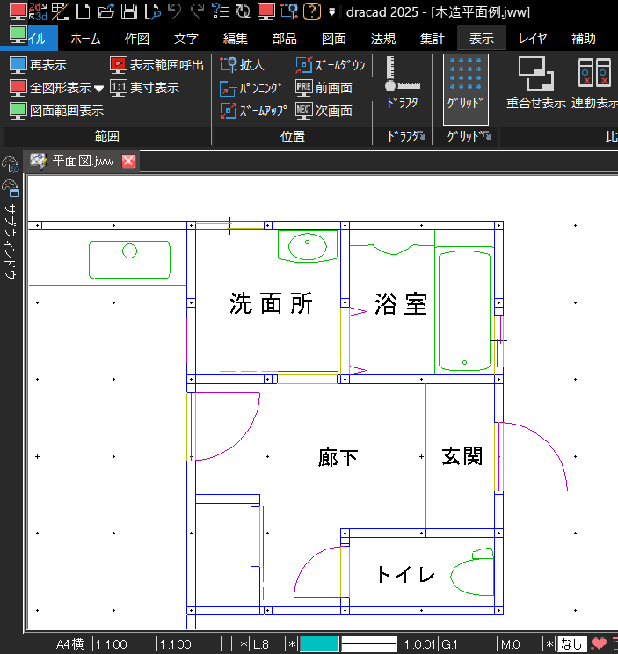Click upper palette icon in left sidebar
The image size is (618, 654).
pos(11,164)
